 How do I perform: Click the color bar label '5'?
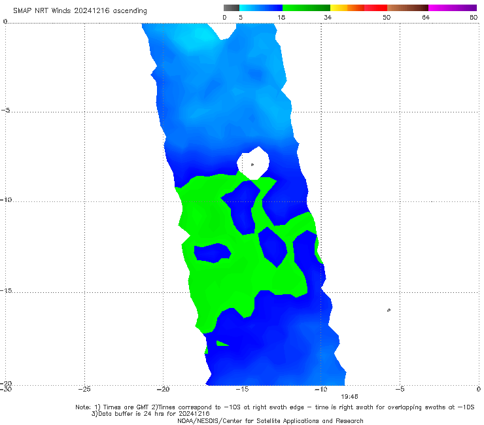241,17
